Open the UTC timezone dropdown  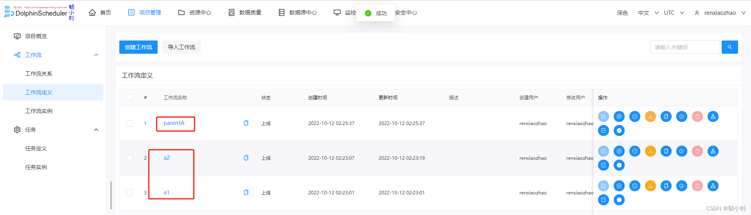pos(674,13)
